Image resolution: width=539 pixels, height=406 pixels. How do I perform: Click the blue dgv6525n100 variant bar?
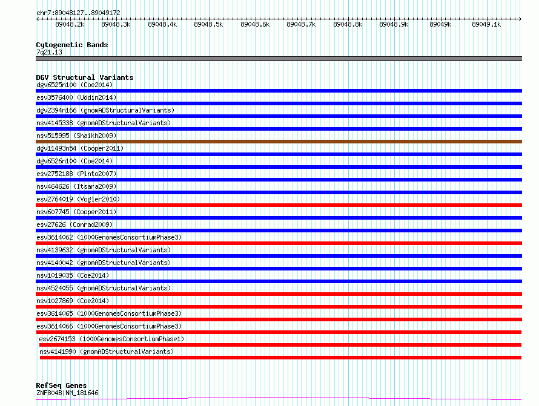(279, 91)
